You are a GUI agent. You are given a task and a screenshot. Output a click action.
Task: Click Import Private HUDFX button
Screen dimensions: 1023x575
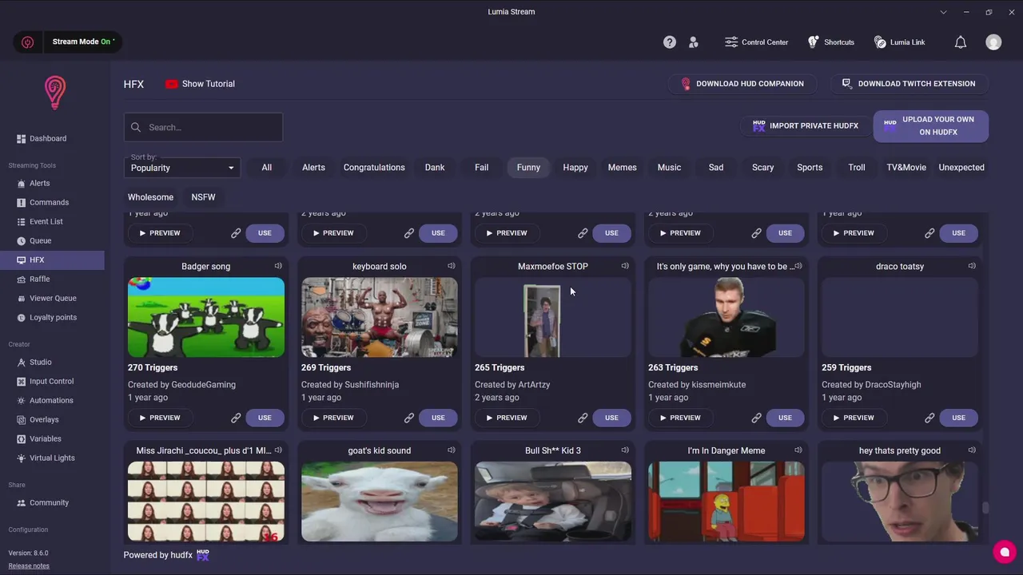coord(805,126)
